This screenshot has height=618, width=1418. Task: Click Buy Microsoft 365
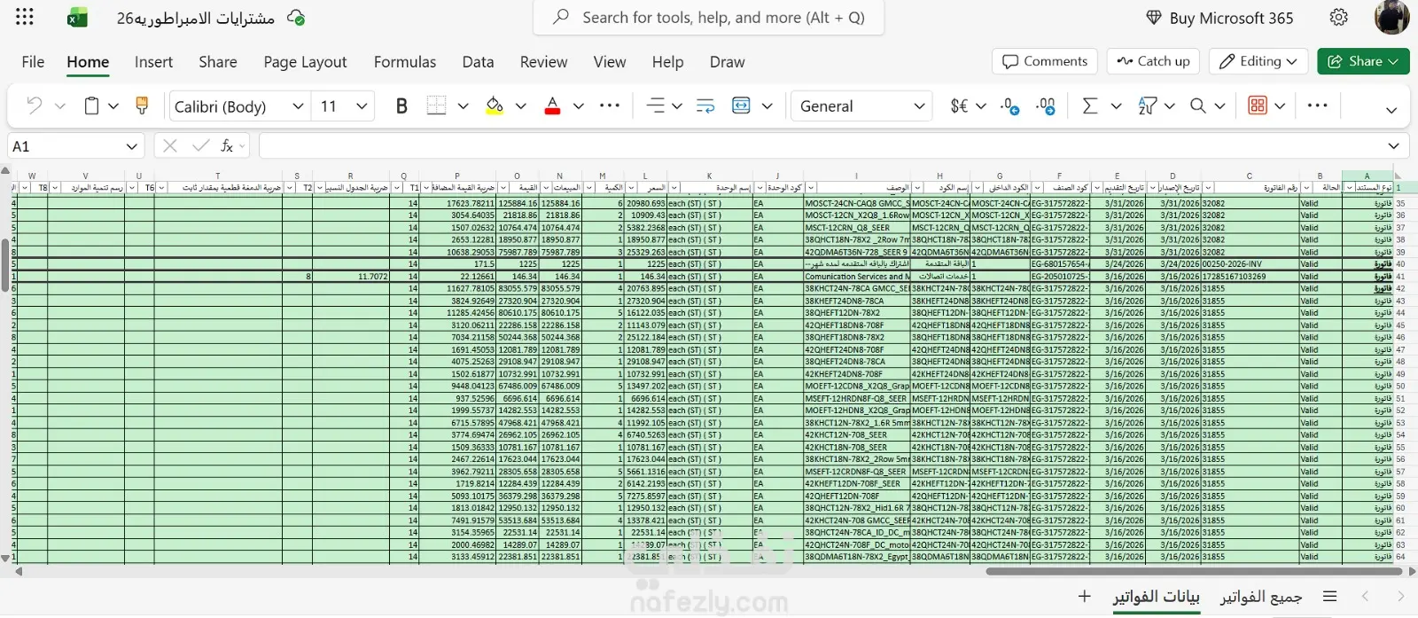1219,18
